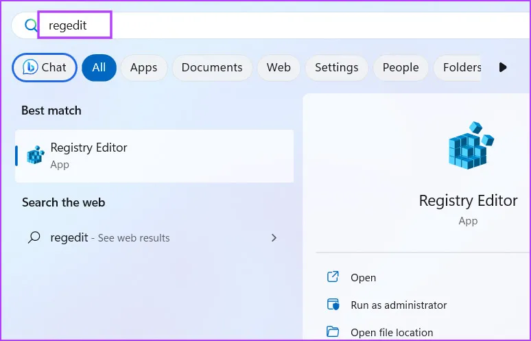Click the Open action's external-link icon
The width and height of the screenshot is (531, 341).
333,277
